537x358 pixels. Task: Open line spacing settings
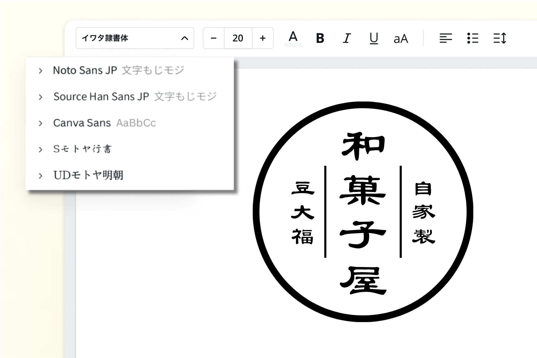pyautogui.click(x=500, y=38)
